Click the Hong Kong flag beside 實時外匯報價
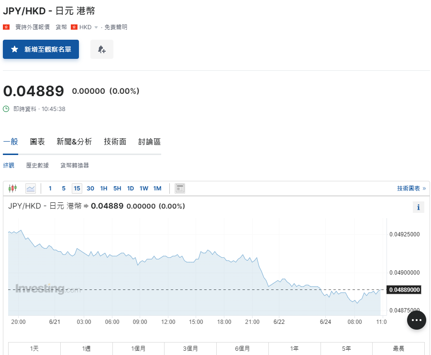431x355 pixels. click(x=6, y=27)
